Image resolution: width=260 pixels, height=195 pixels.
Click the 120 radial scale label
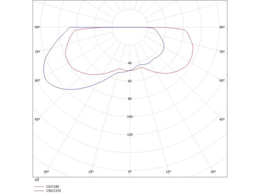click(x=130, y=135)
